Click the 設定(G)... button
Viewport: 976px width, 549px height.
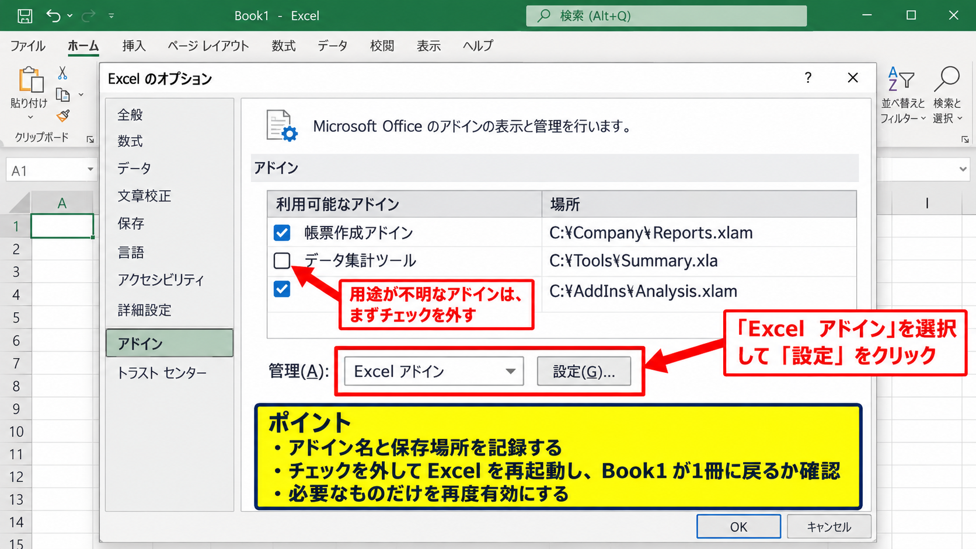pos(584,371)
